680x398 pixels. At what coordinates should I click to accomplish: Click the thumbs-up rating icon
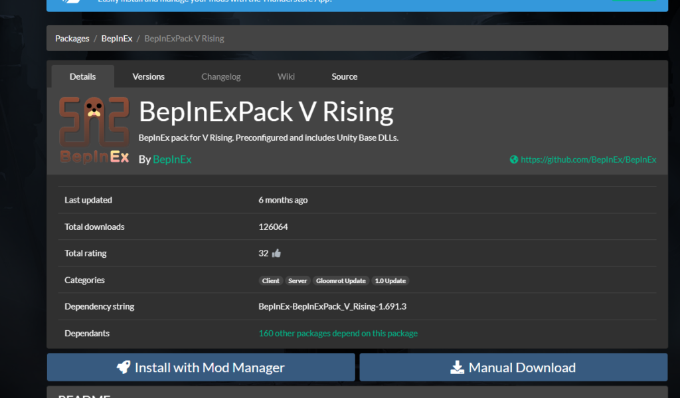point(277,253)
